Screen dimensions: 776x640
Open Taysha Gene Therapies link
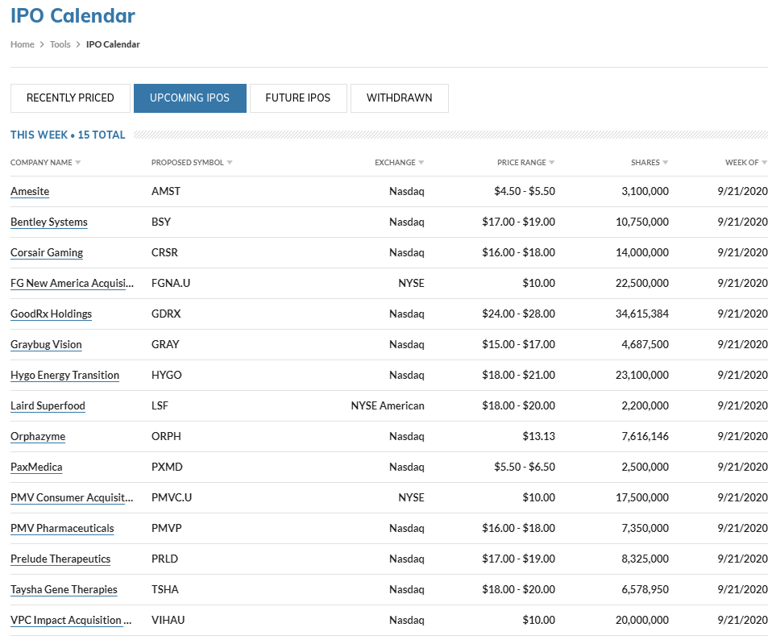point(64,590)
